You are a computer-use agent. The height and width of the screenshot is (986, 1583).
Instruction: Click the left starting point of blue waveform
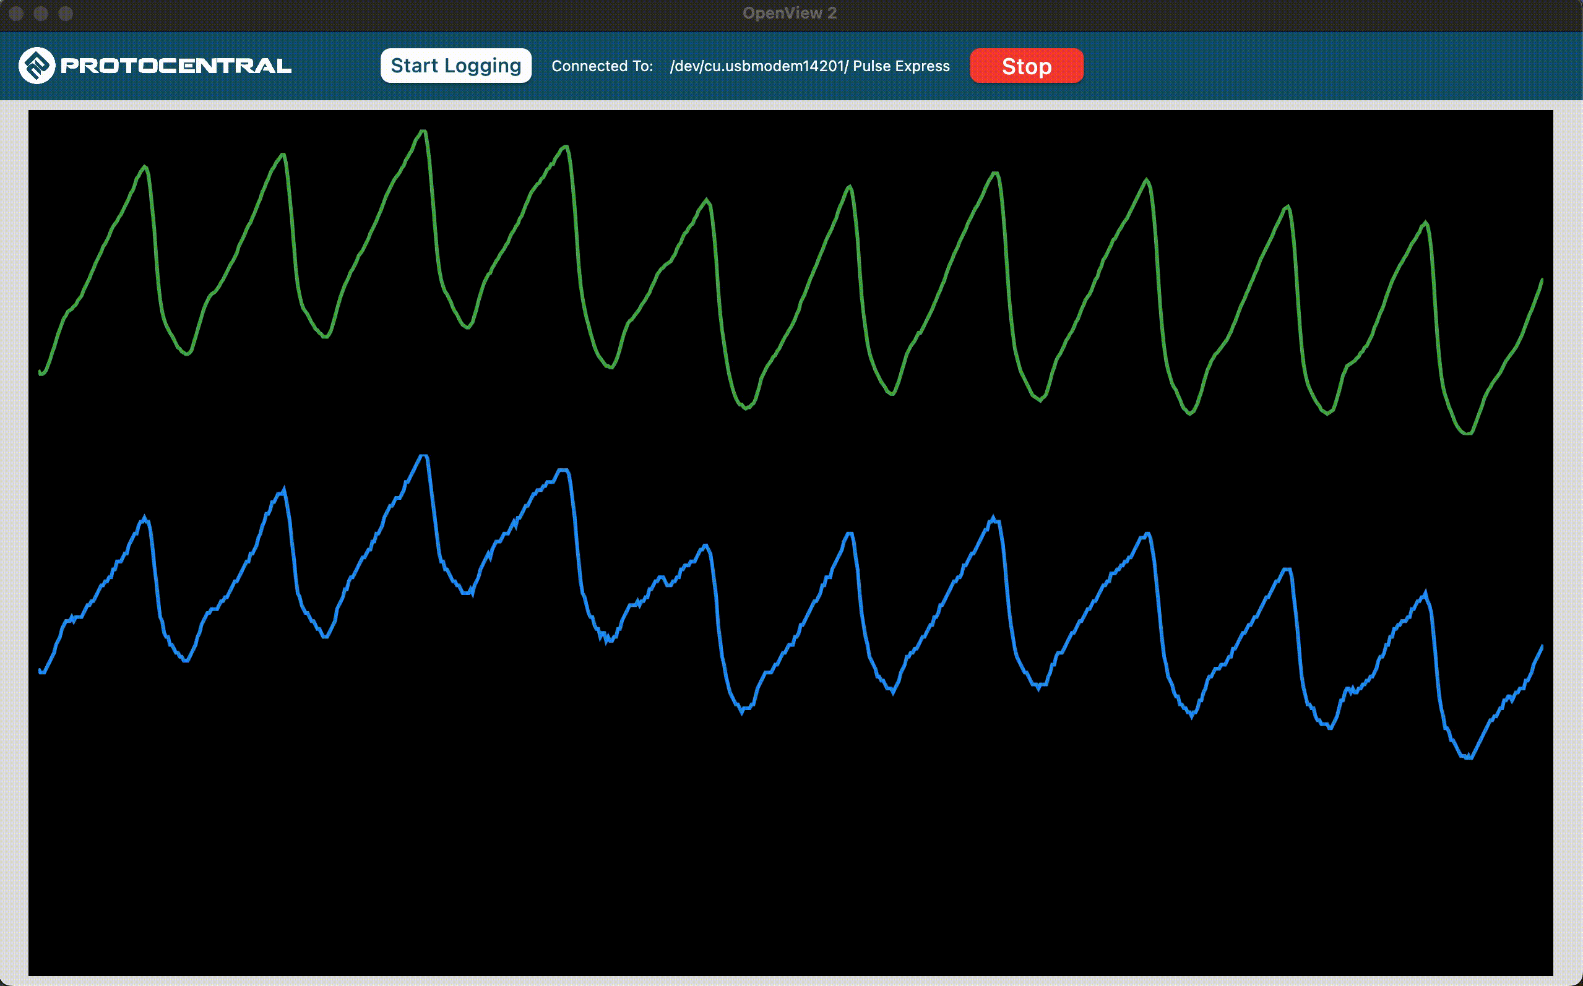coord(41,671)
